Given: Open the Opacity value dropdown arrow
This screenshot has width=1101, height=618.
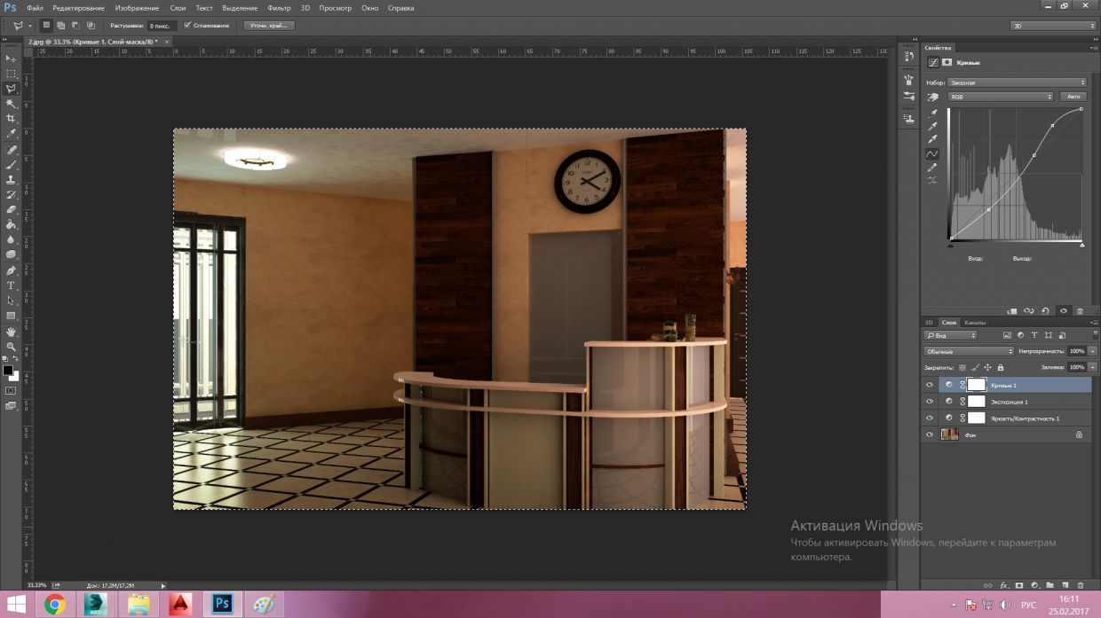Looking at the screenshot, I should pos(1092,352).
